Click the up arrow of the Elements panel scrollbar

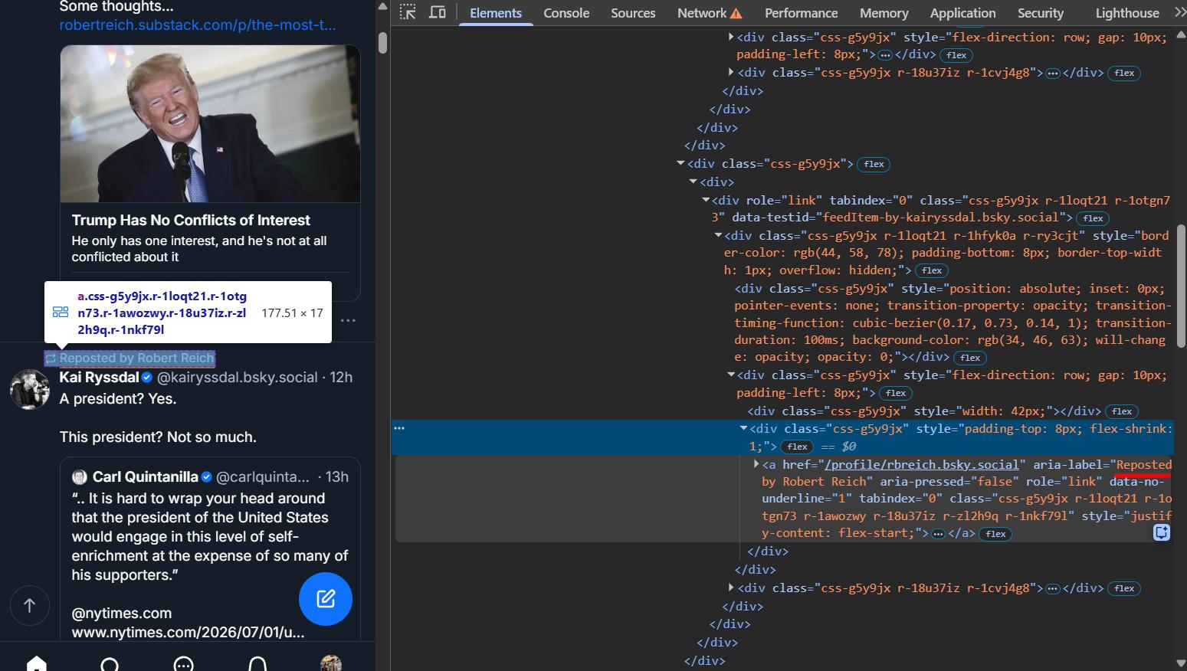pyautogui.click(x=1180, y=34)
